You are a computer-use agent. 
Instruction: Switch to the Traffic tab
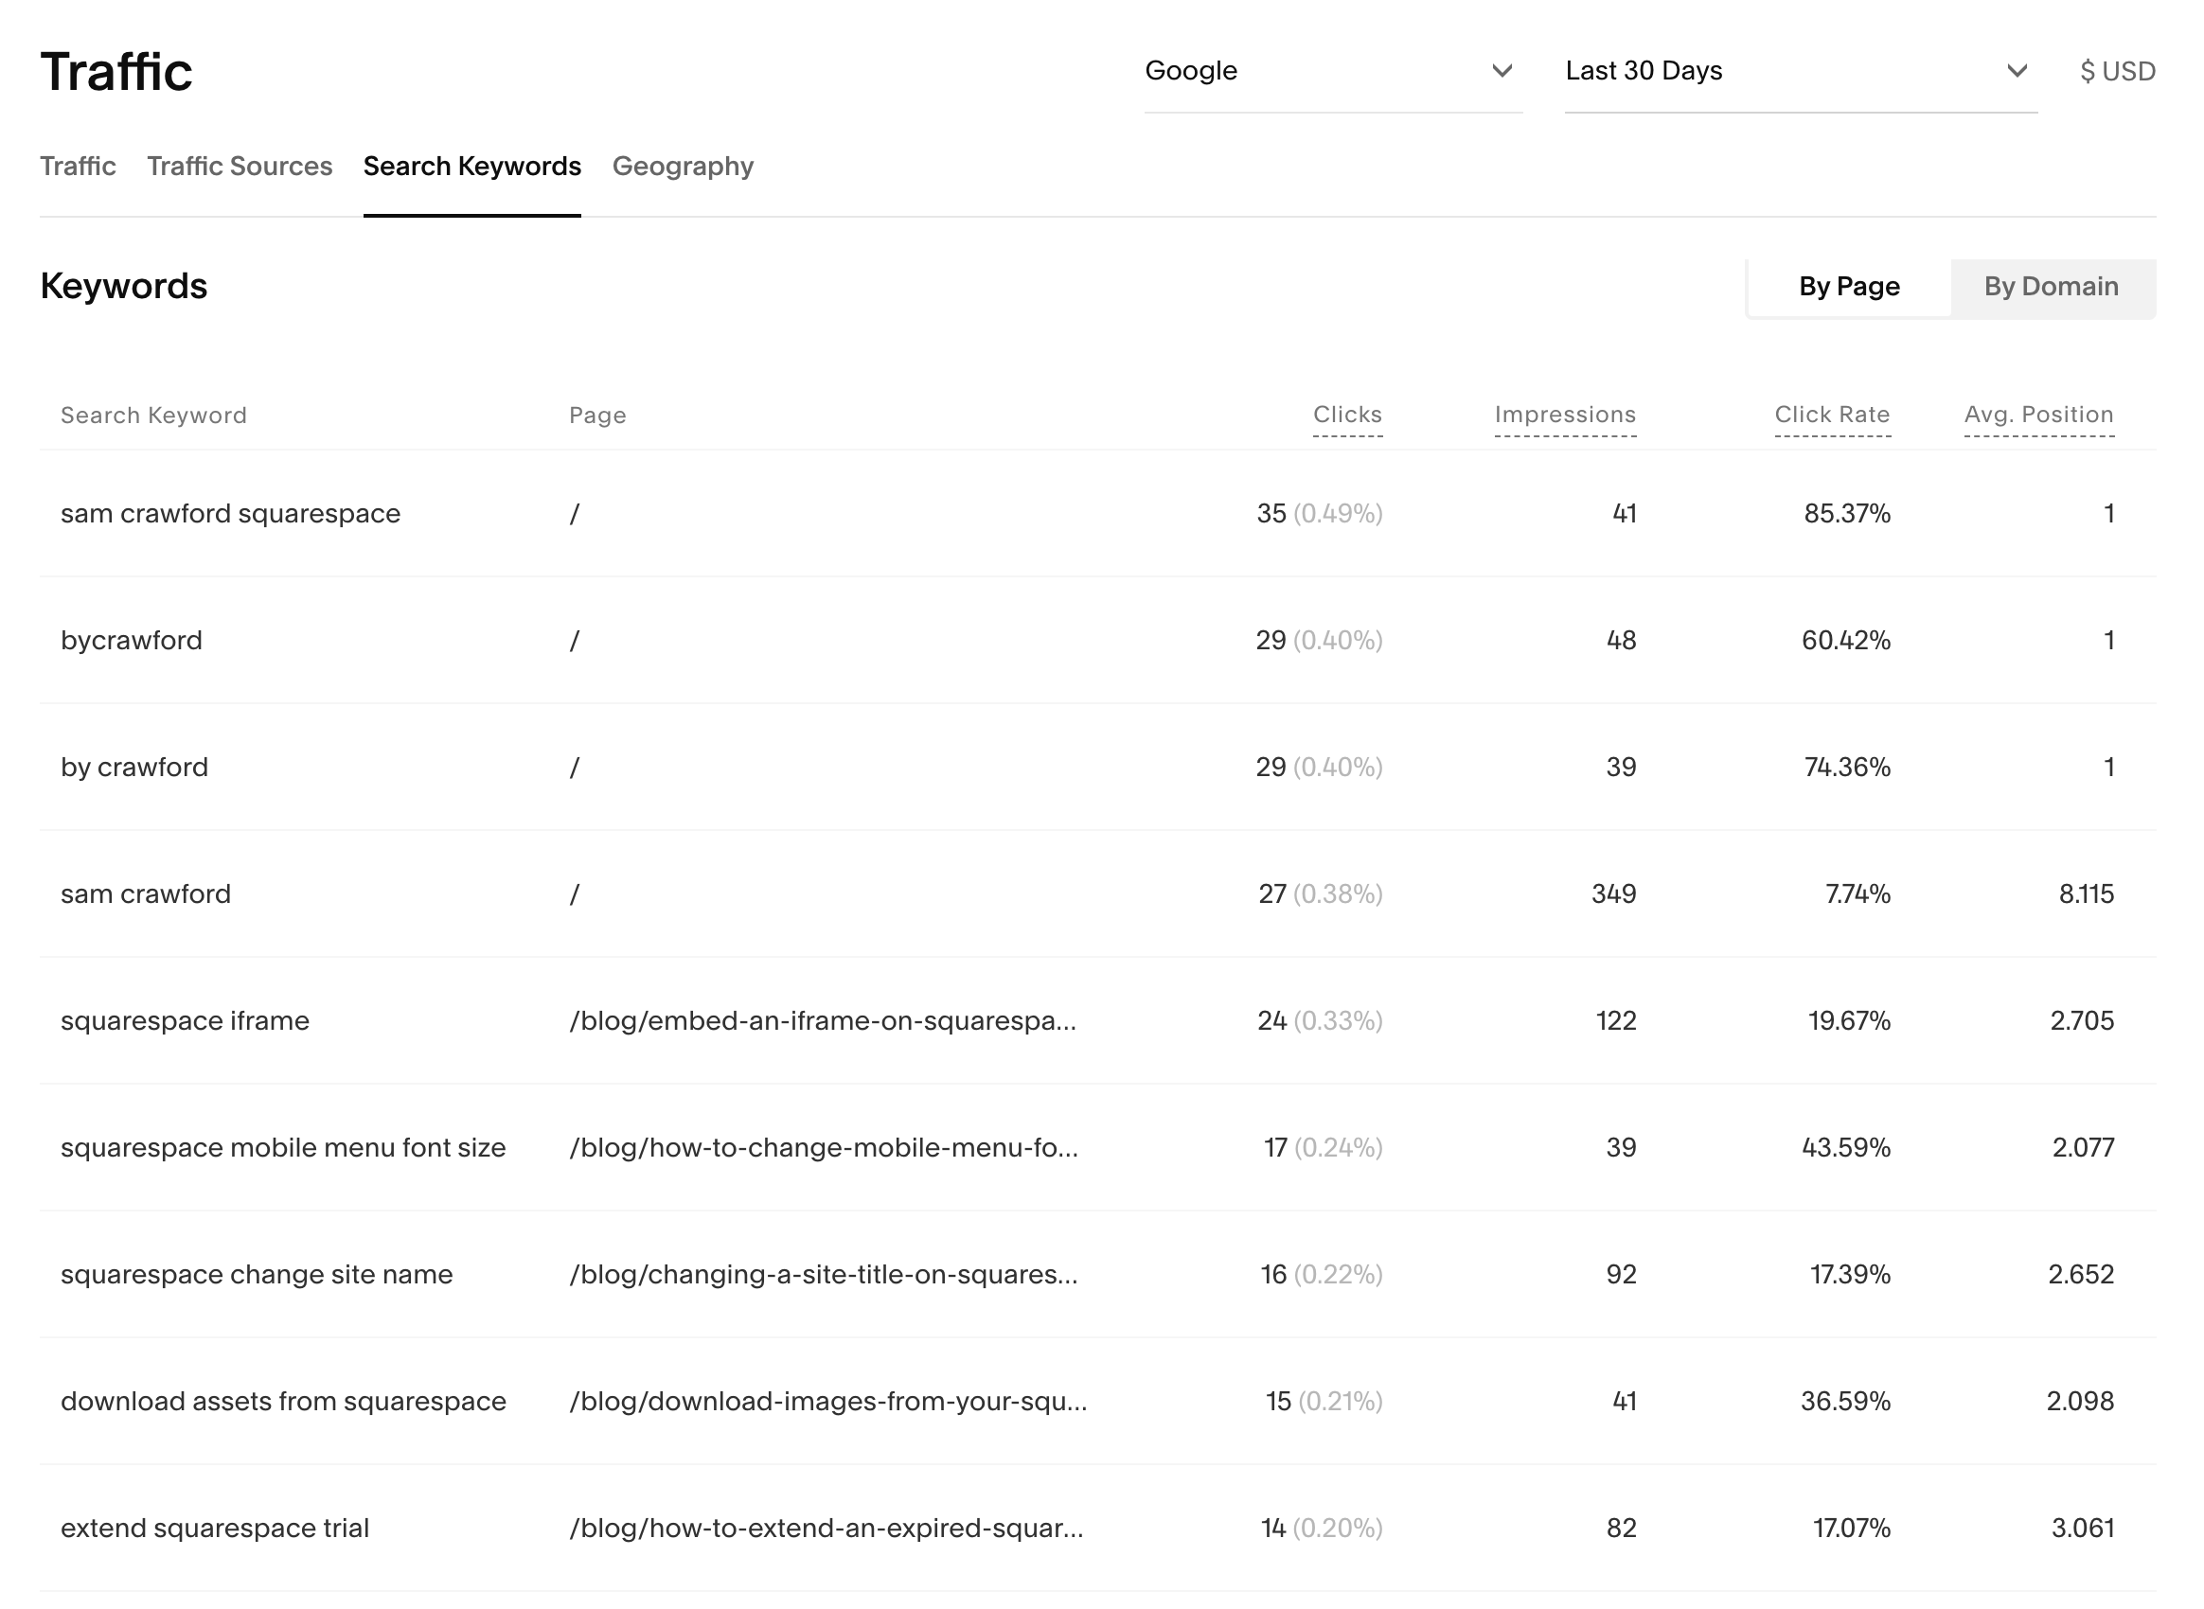(78, 167)
